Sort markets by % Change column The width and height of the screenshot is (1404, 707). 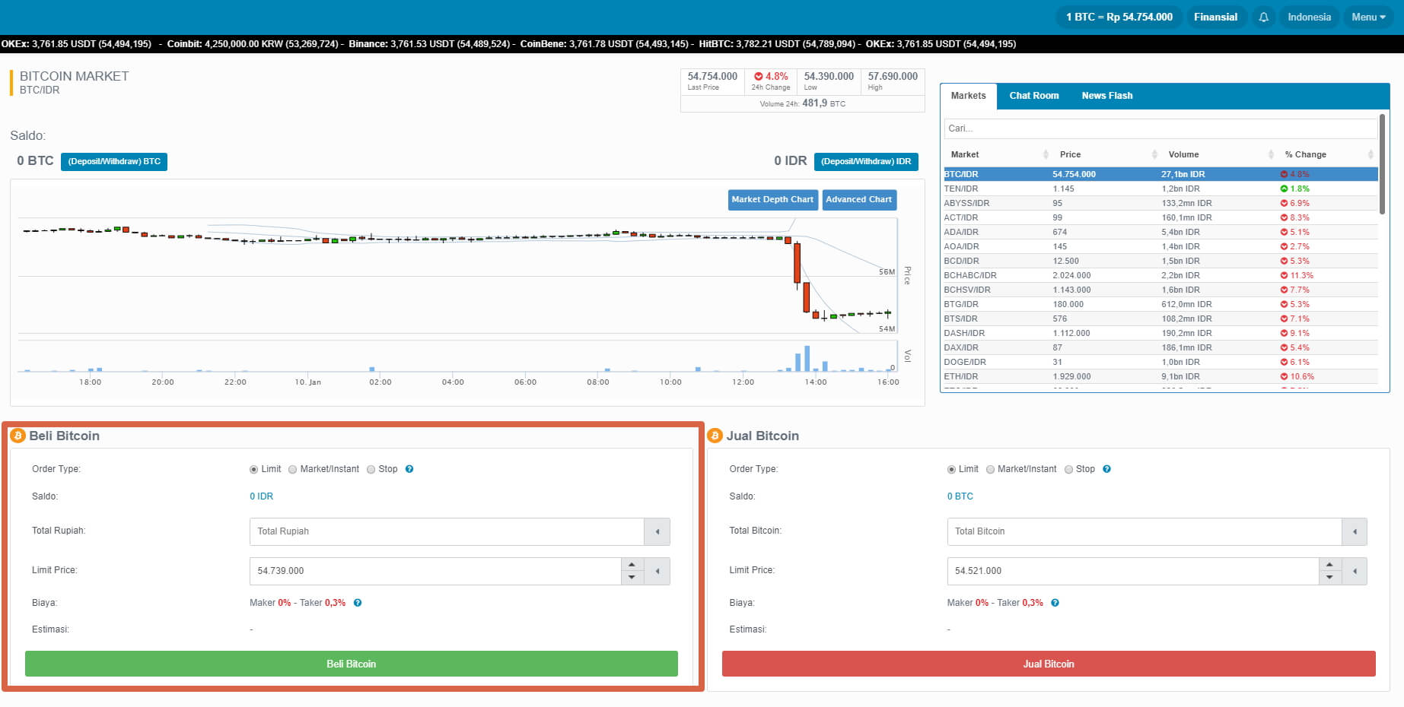[1329, 154]
